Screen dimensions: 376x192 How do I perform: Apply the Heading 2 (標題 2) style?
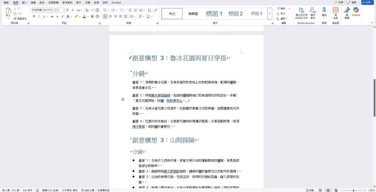point(235,14)
